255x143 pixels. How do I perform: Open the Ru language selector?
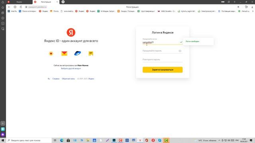49,79
